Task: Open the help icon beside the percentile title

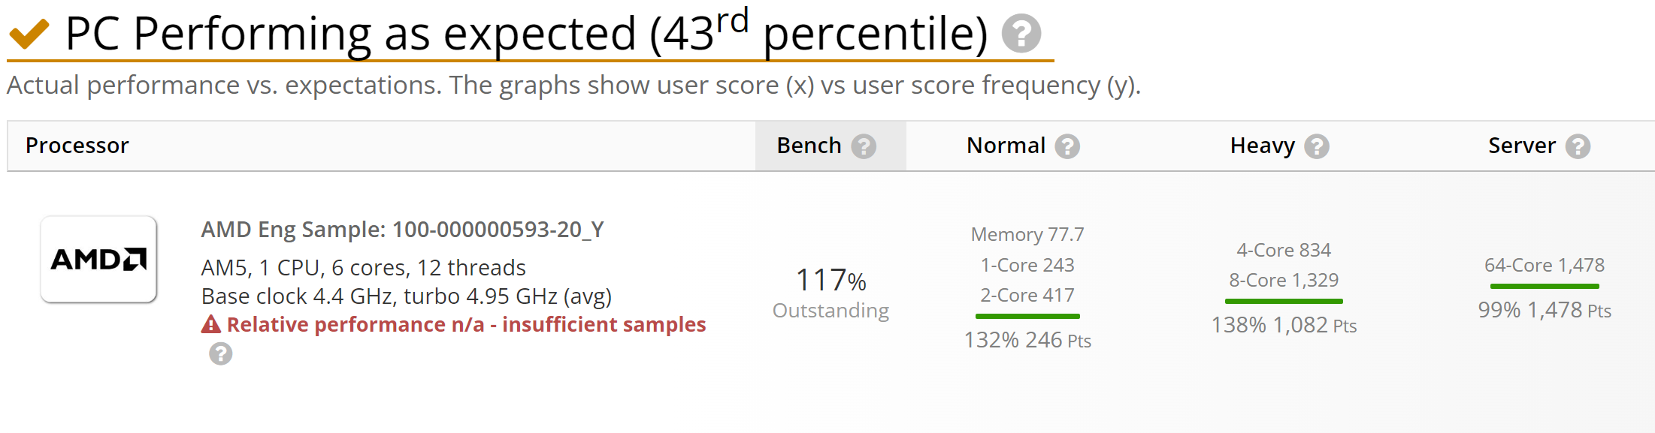Action: (x=1023, y=33)
